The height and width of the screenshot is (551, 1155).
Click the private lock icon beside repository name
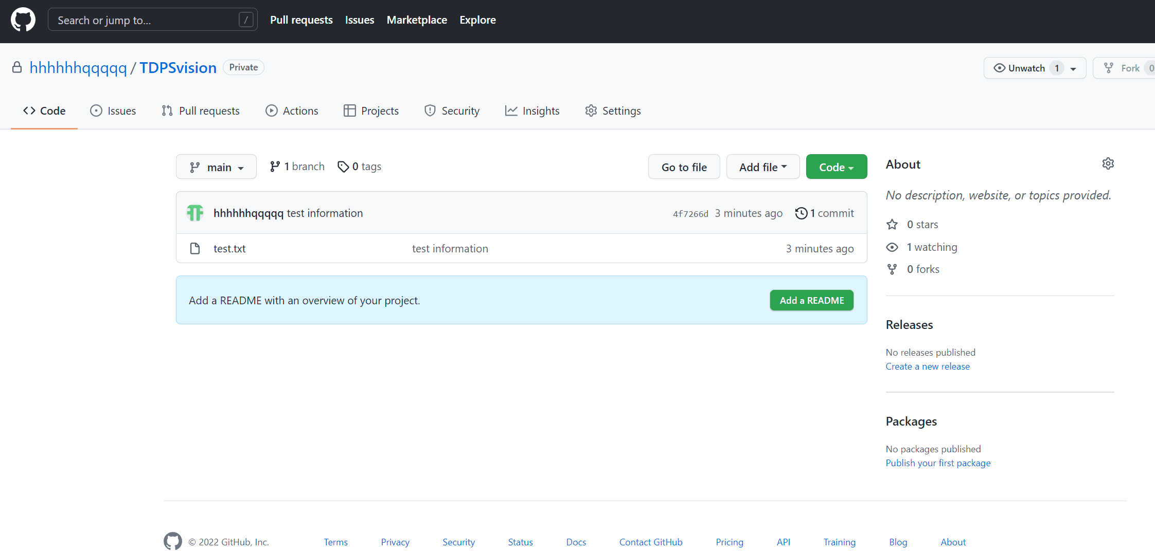point(17,67)
